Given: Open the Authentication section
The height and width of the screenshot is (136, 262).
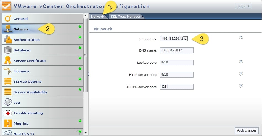Looking at the screenshot, I should coord(43,39).
